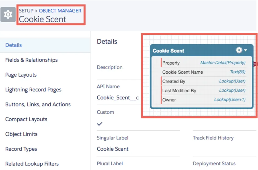Click the Singular Label value Cookie Scent
The width and height of the screenshot is (258, 170).
tap(113, 149)
